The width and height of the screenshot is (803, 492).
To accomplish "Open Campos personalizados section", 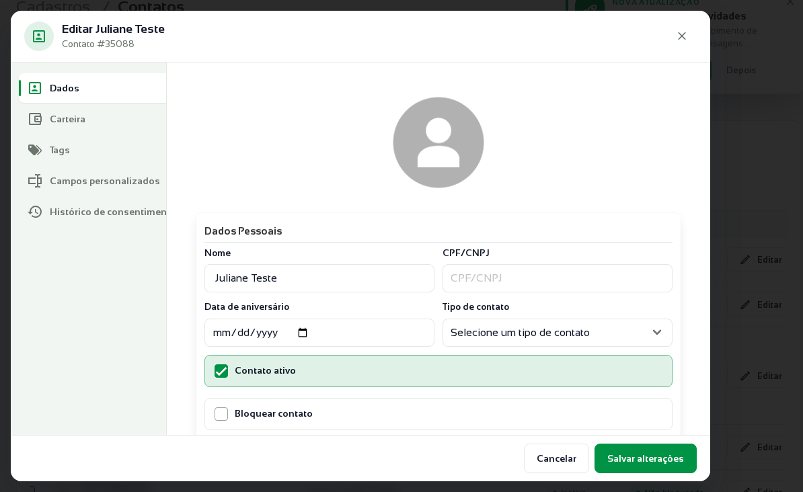I will click(93, 181).
